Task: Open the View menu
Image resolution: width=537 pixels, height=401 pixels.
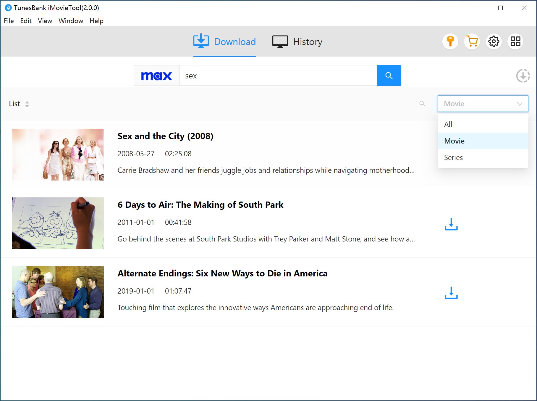Action: [x=45, y=21]
